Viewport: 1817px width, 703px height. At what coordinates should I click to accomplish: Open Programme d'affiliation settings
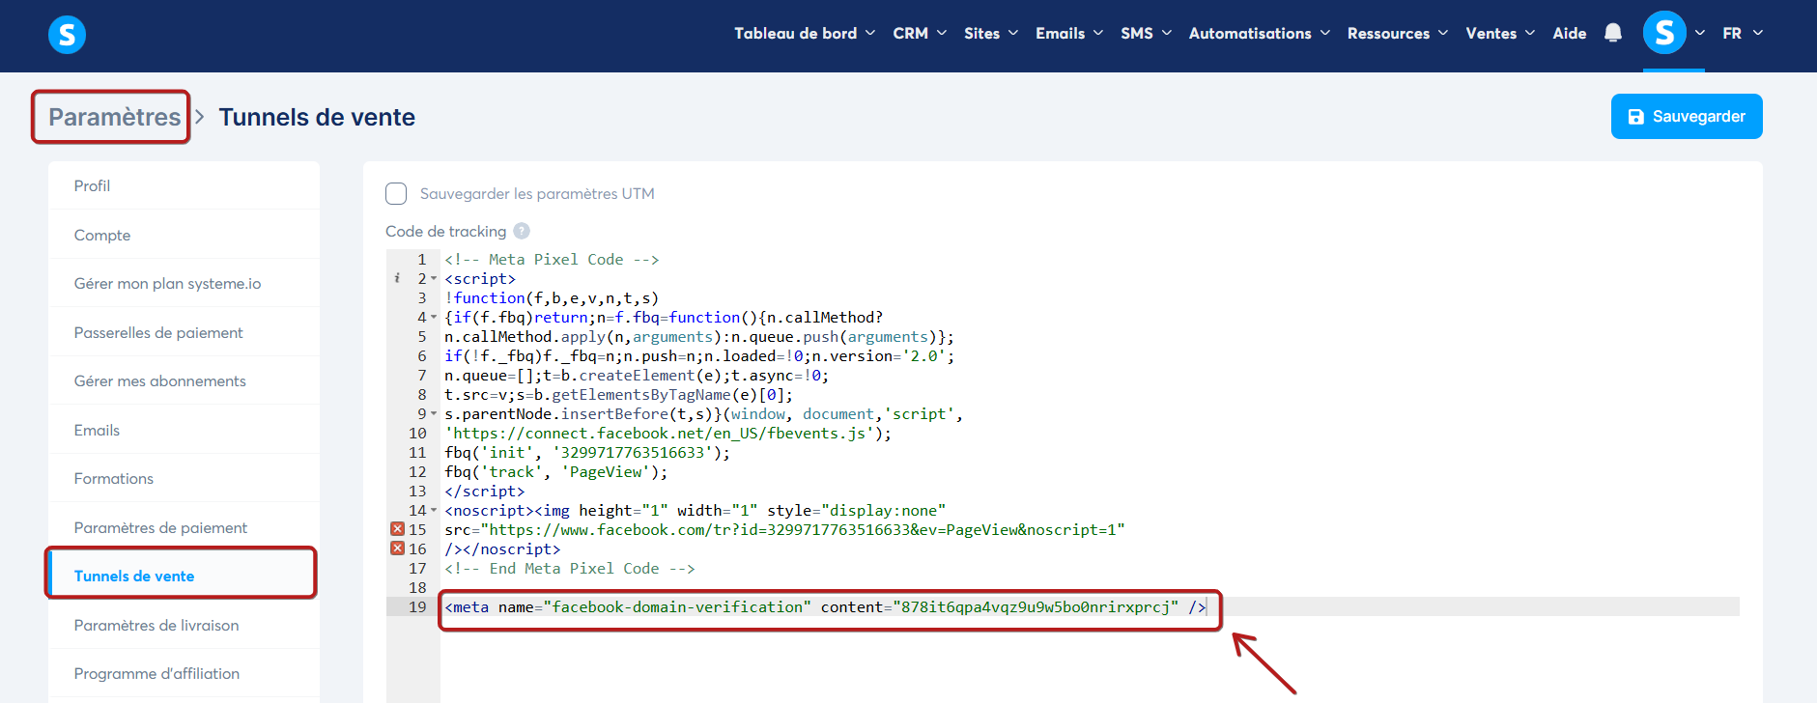pyautogui.click(x=184, y=673)
